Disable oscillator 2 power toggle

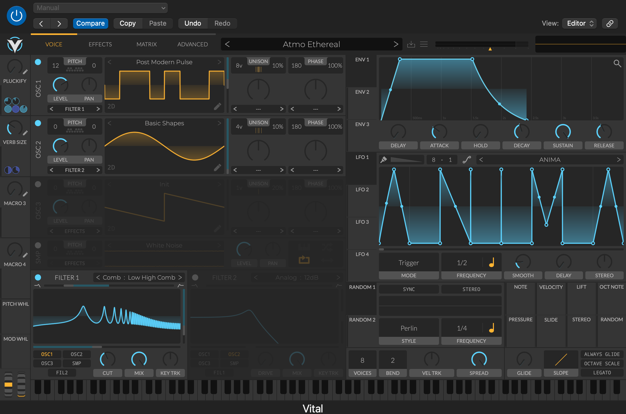38,123
